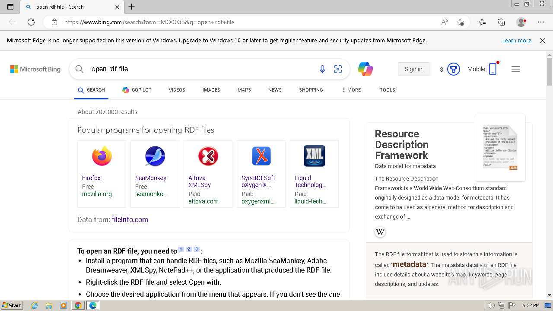Switch to the MAPS tab
This screenshot has width=553, height=311.
244,90
